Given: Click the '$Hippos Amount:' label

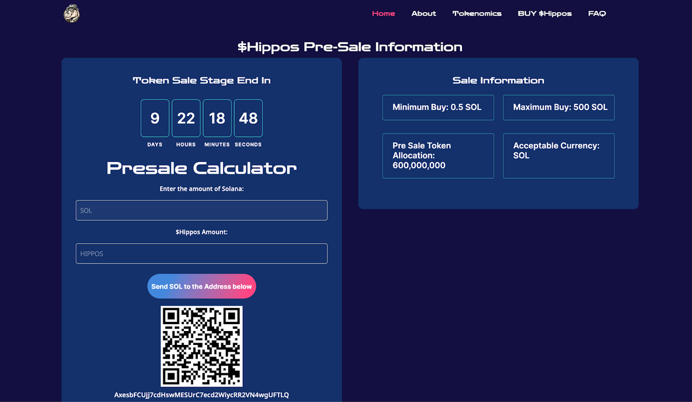Looking at the screenshot, I should click(201, 232).
